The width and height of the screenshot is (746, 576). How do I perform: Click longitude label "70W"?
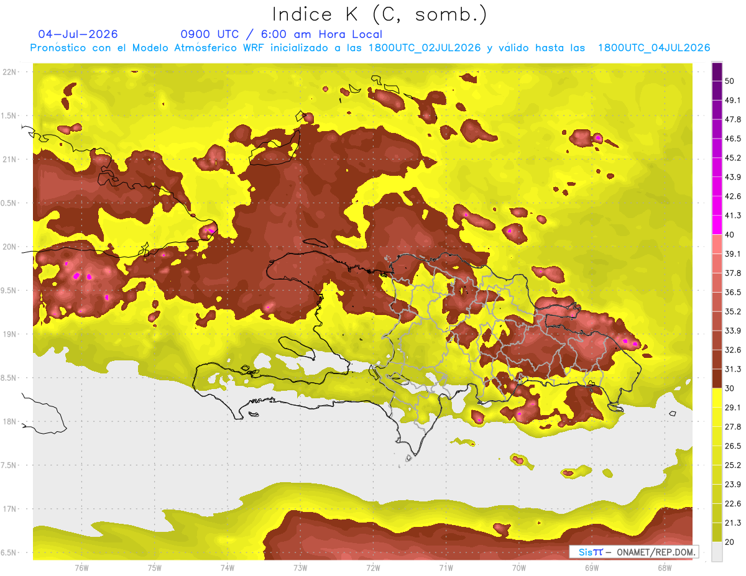(x=519, y=568)
